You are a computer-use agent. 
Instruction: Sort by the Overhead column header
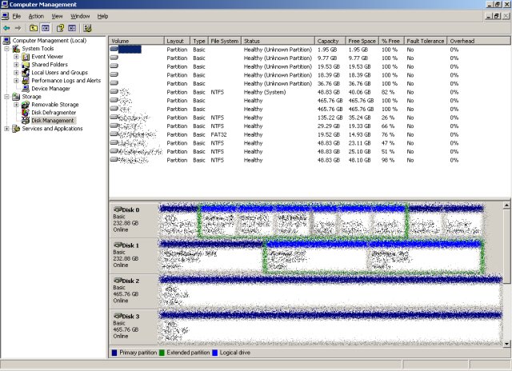click(x=478, y=41)
